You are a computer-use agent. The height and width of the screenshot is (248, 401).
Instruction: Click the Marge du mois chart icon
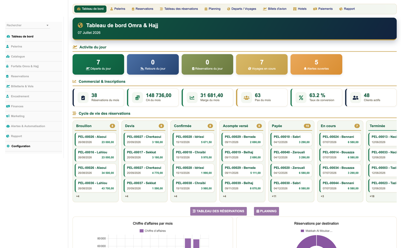pos(192,97)
